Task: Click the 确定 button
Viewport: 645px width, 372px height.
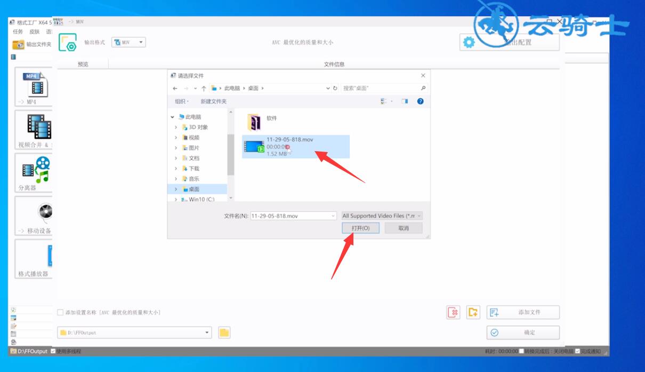Action: [x=523, y=333]
